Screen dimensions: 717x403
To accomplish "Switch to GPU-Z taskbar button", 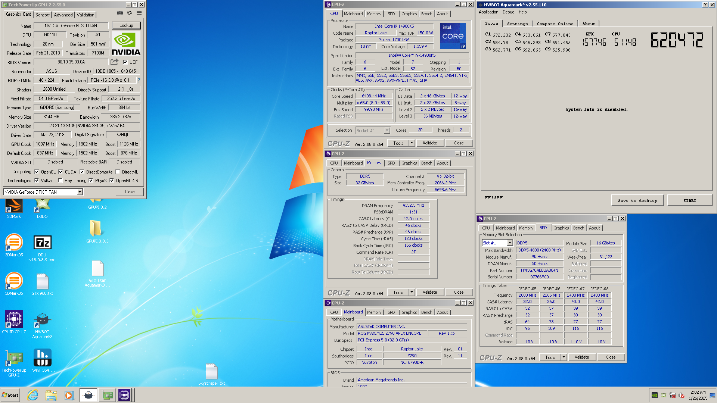I will click(x=107, y=395).
